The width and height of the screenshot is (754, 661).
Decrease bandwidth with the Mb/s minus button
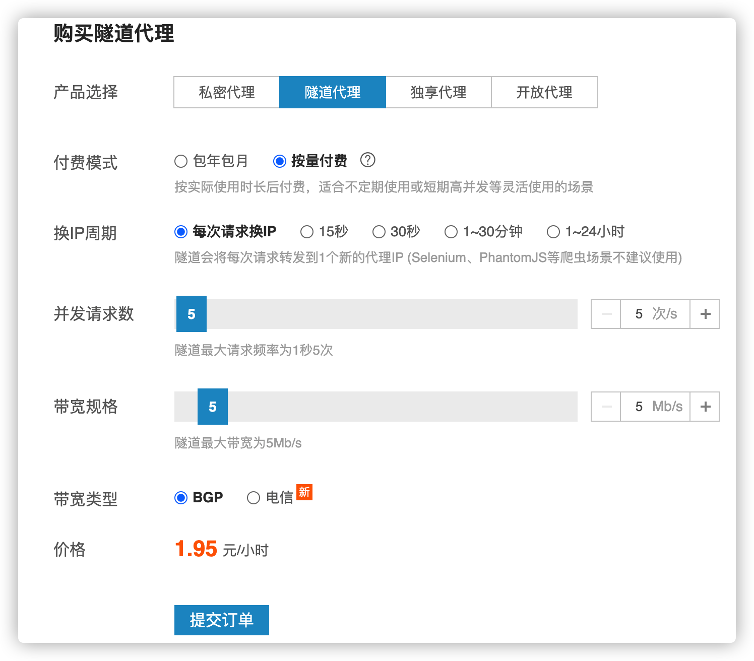pos(606,407)
